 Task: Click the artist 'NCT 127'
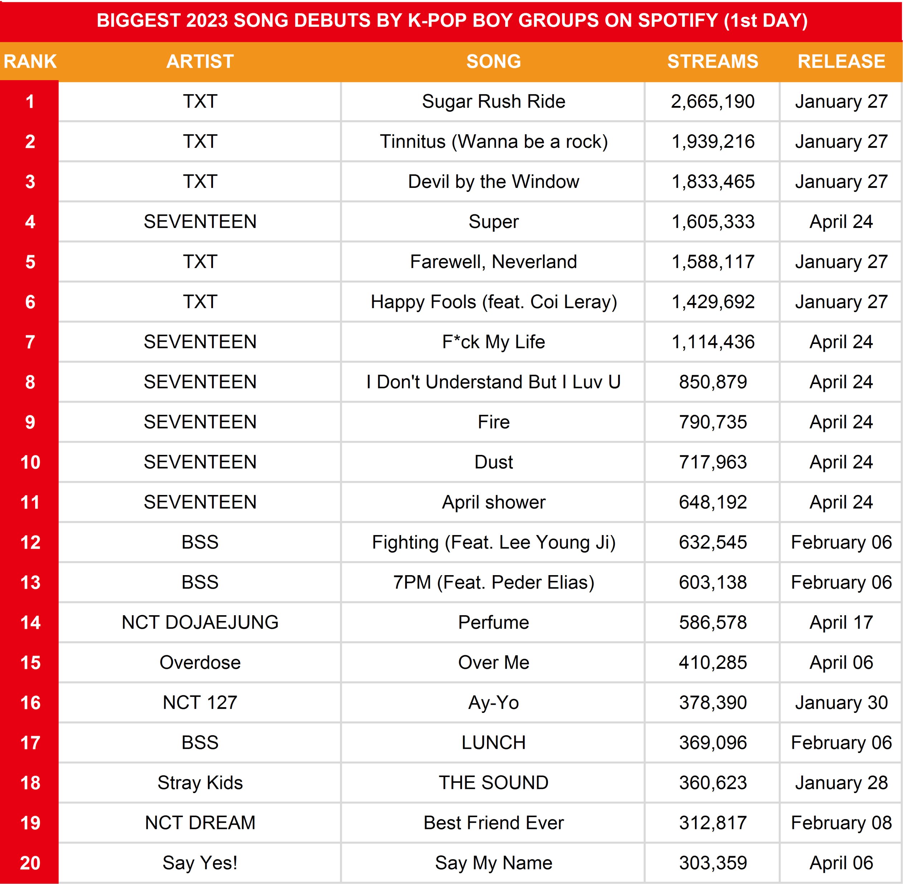click(x=200, y=703)
